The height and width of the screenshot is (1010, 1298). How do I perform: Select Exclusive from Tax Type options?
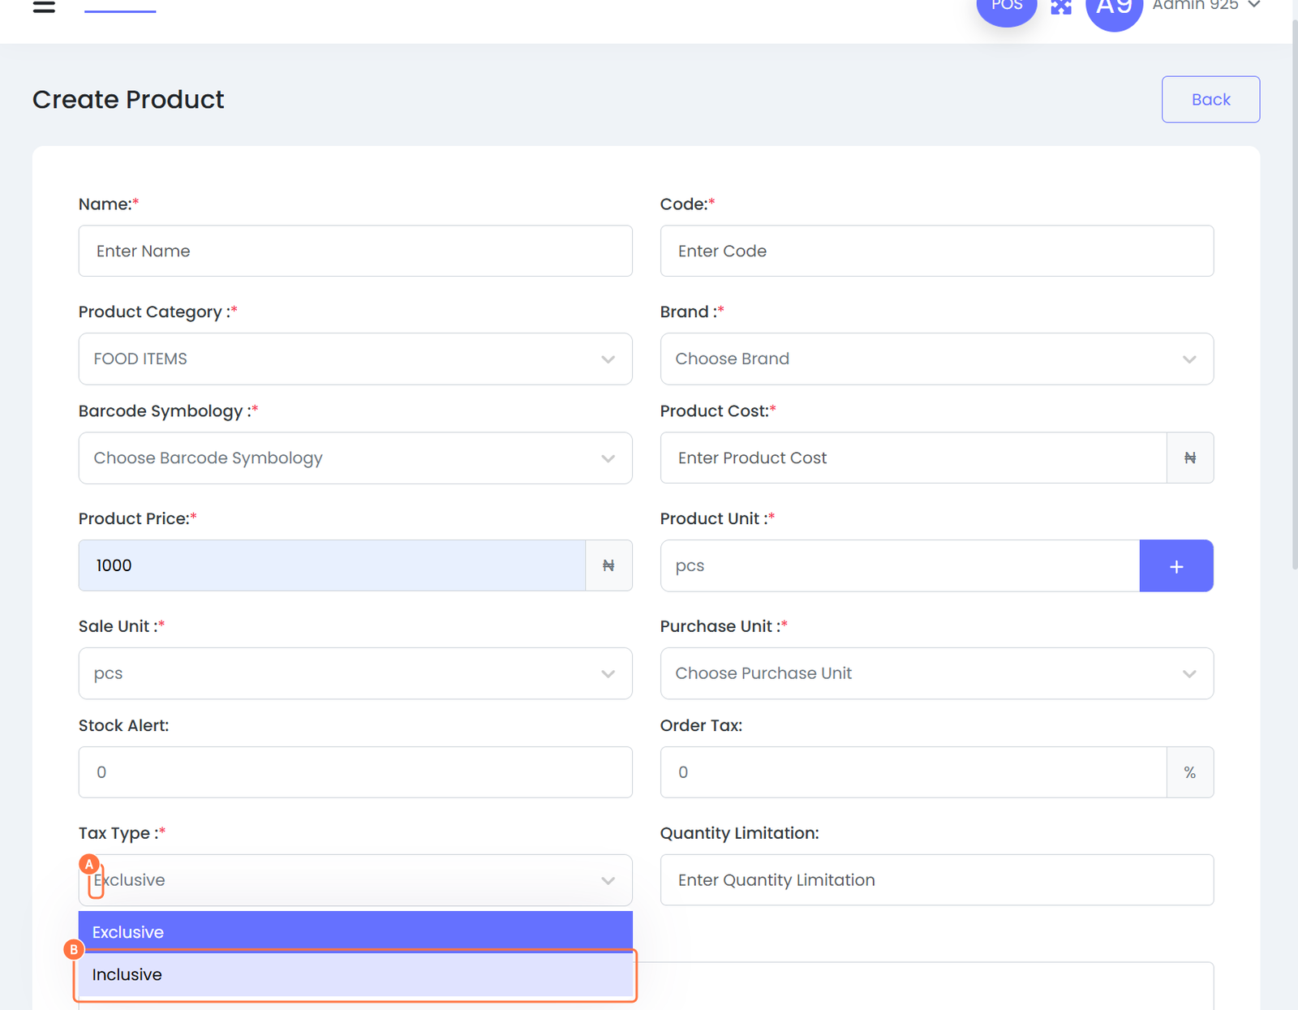click(x=355, y=931)
